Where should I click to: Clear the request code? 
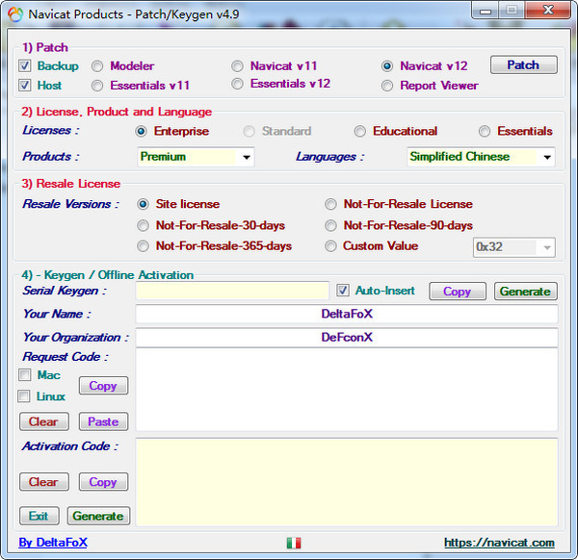(x=44, y=421)
